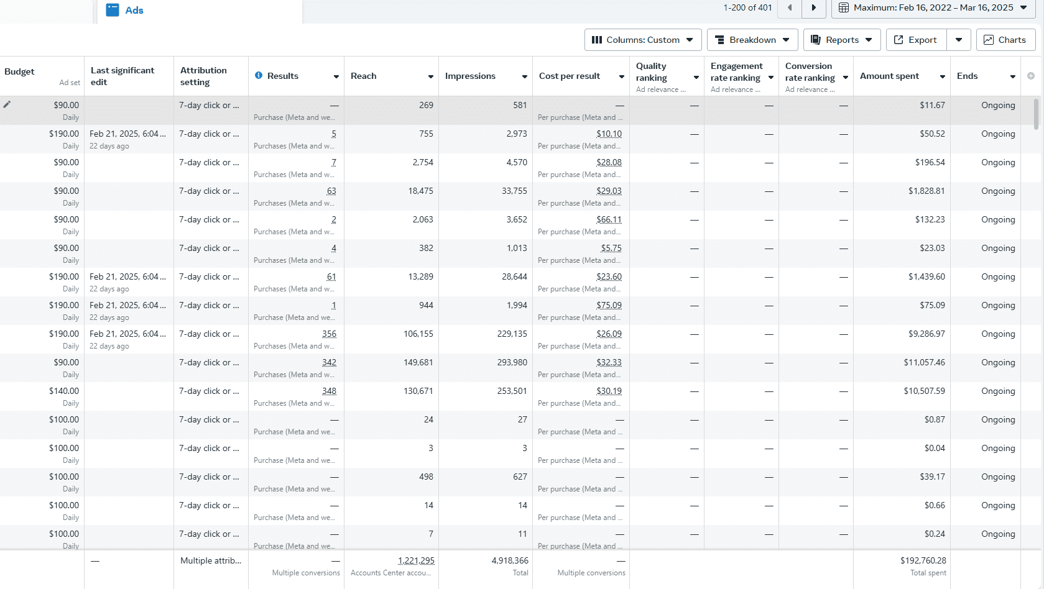This screenshot has height=589, width=1044.
Task: Open the Breakdown dropdown
Action: pyautogui.click(x=752, y=40)
